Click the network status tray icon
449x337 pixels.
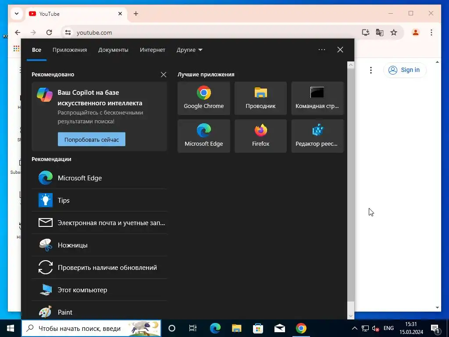pos(365,328)
